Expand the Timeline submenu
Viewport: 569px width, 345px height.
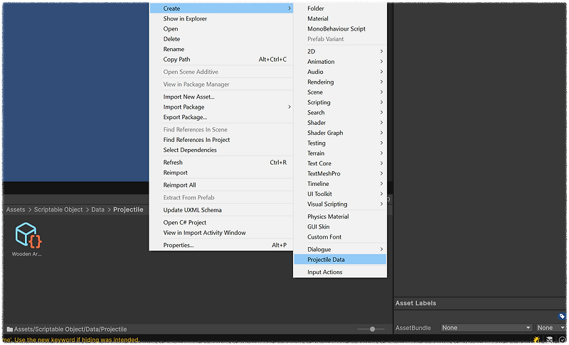[340, 184]
